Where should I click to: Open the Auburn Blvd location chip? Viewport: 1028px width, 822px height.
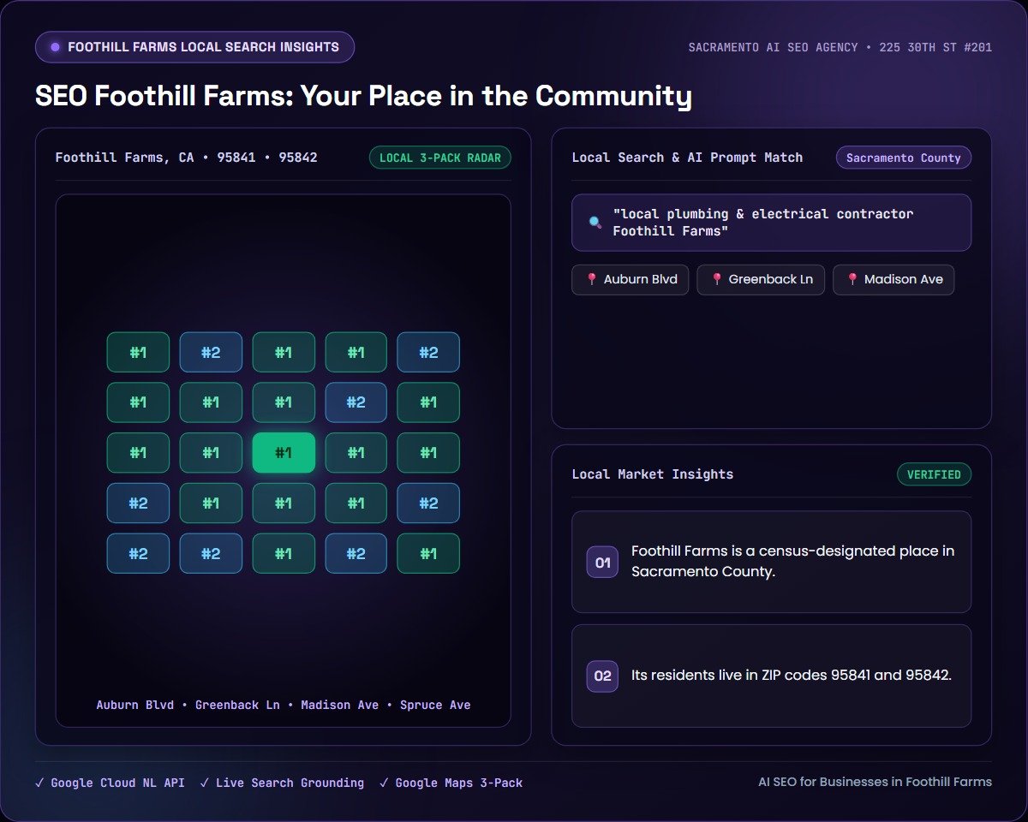point(630,279)
